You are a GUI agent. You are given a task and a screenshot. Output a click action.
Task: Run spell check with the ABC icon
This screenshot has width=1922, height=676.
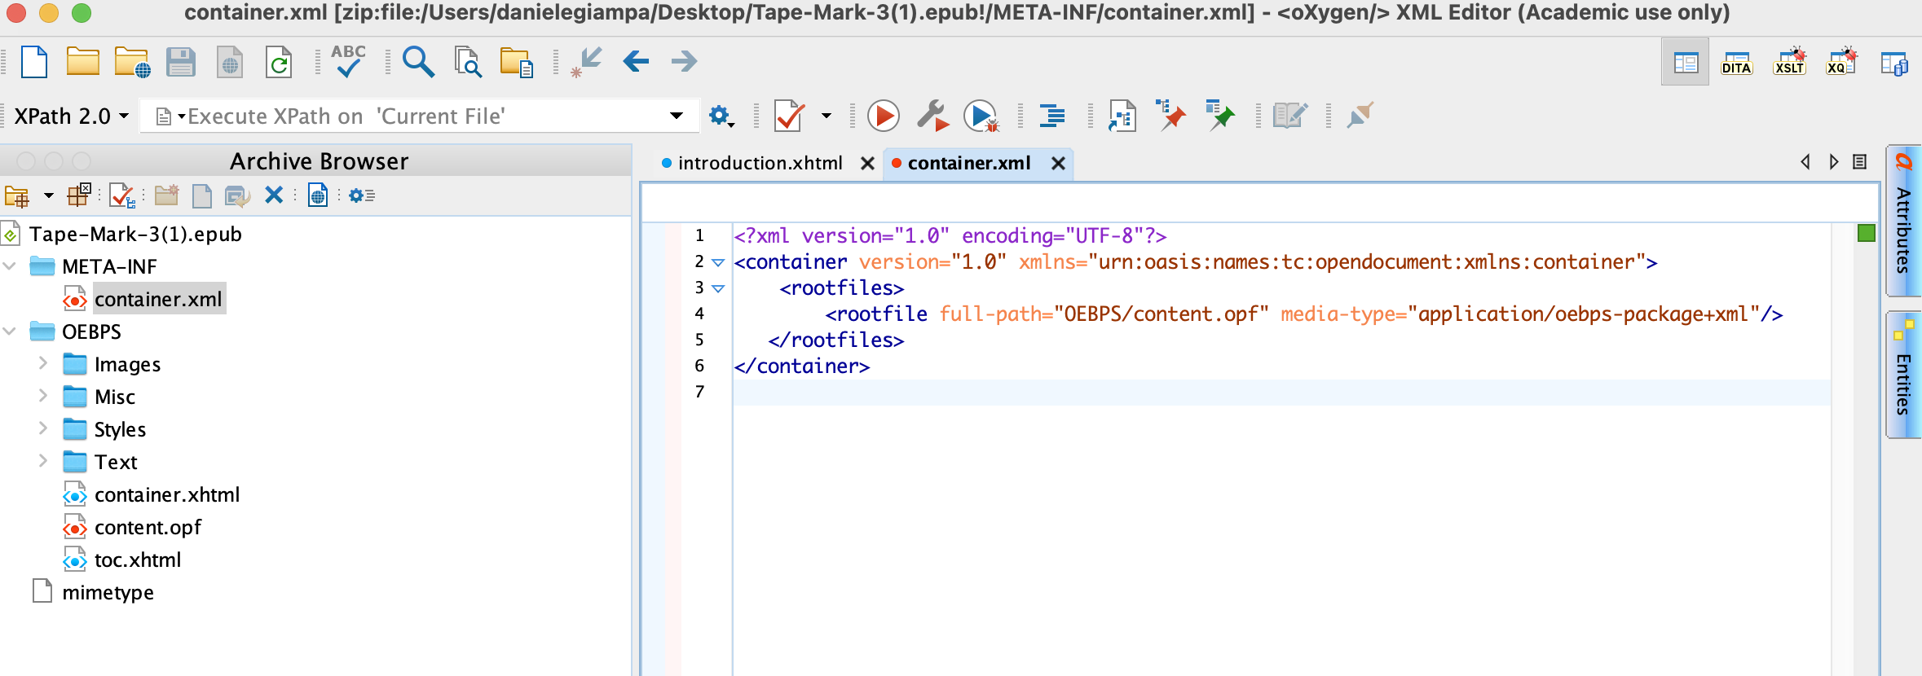point(348,61)
